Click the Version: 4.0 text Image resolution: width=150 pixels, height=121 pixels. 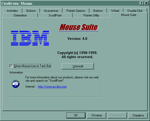pyautogui.click(x=77, y=39)
